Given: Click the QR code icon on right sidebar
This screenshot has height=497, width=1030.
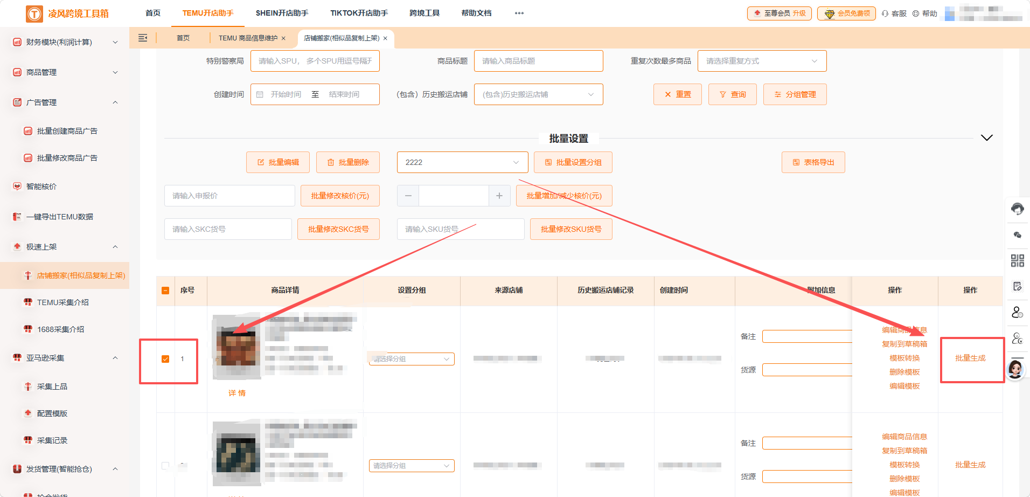Looking at the screenshot, I should click(x=1017, y=260).
